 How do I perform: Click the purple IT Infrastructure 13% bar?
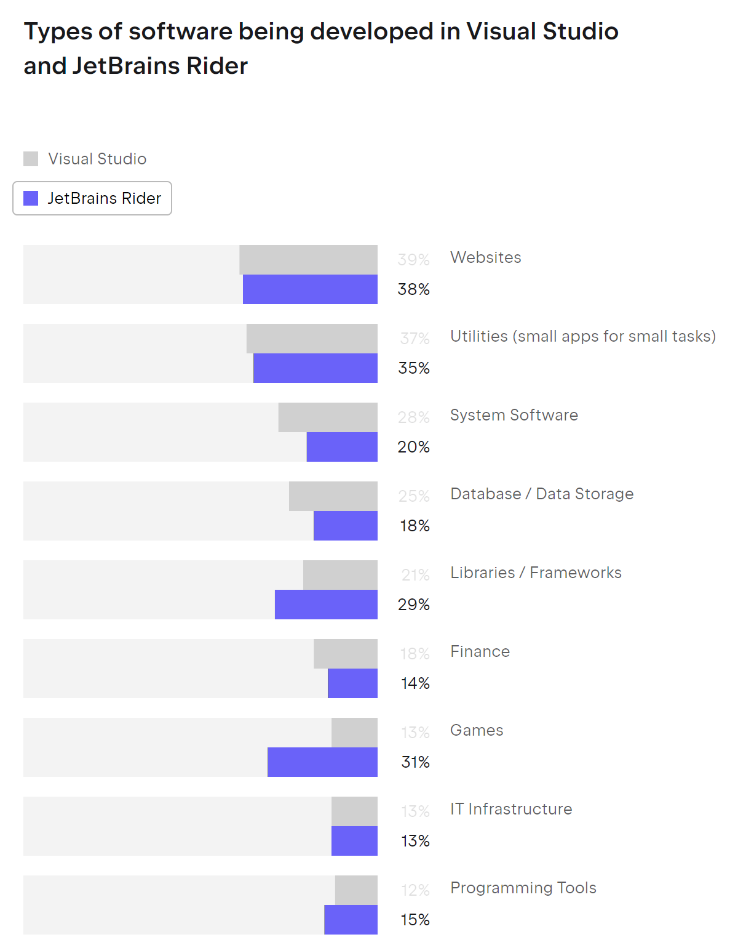pos(354,841)
